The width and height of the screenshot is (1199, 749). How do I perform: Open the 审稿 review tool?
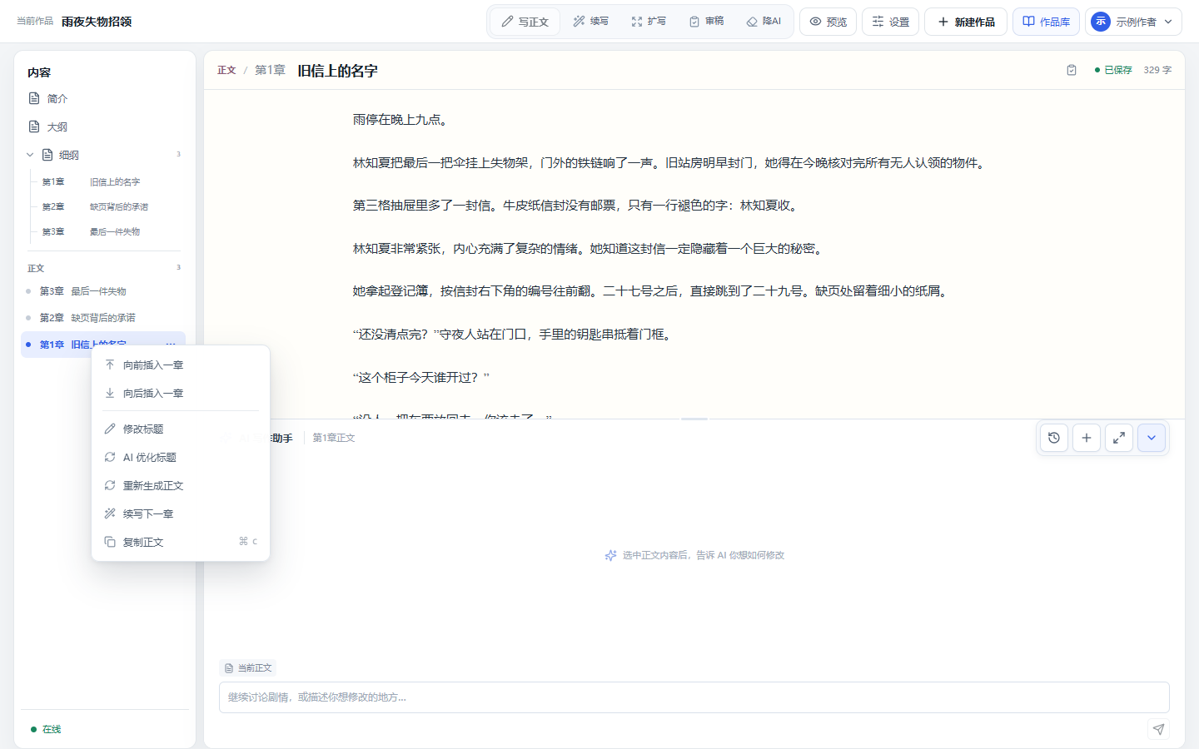[x=706, y=22]
